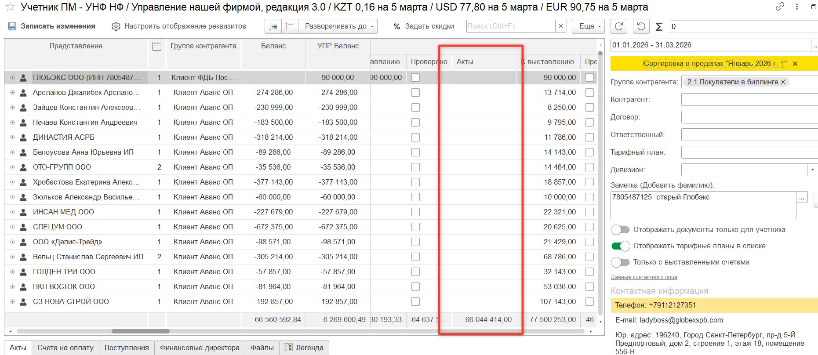818x355 pixels.
Task: Click the horizontal scrollbar thumb of the table
Action: pyautogui.click(x=140, y=331)
